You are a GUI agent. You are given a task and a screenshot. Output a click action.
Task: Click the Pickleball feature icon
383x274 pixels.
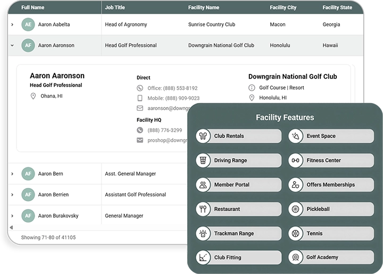coord(296,209)
